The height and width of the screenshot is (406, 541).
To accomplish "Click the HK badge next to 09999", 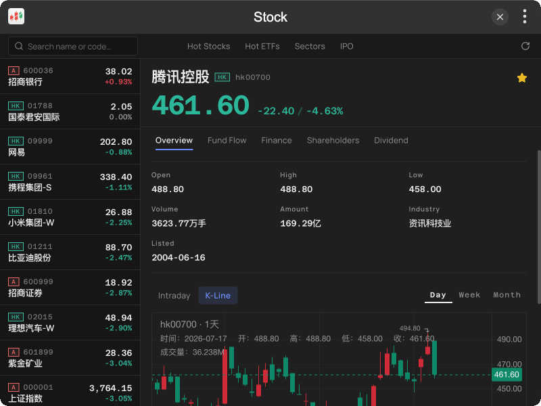I will coord(16,141).
